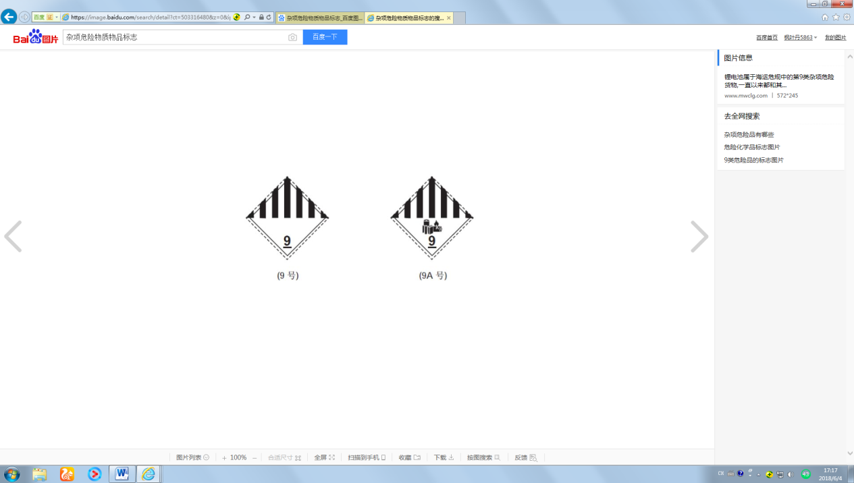This screenshot has width=854, height=483.
Task: Go to the previous image with left arrow
Action: pos(13,237)
